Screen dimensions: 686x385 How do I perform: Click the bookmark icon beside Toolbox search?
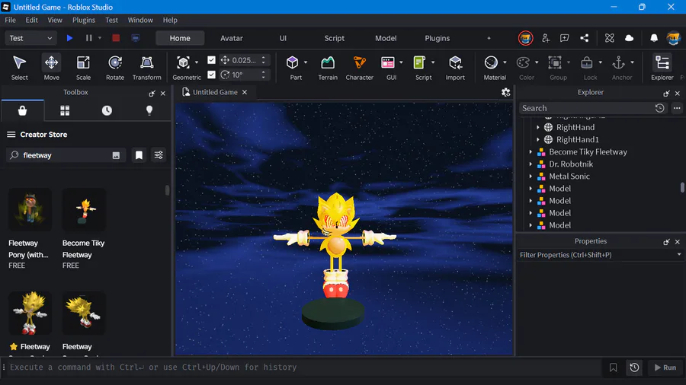click(139, 155)
